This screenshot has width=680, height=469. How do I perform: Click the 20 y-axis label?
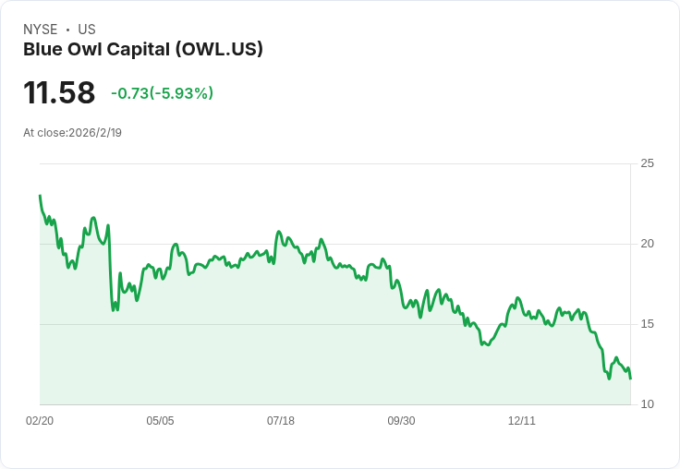click(648, 244)
